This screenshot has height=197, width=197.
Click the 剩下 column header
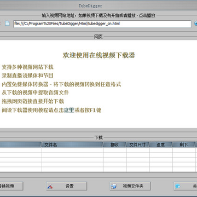click(x=184, y=144)
